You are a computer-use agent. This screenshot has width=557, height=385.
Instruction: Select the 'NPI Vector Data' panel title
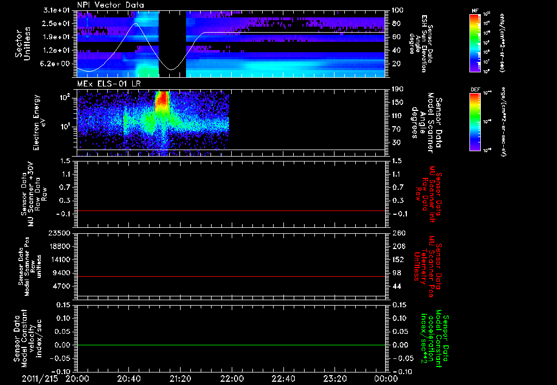111,5
